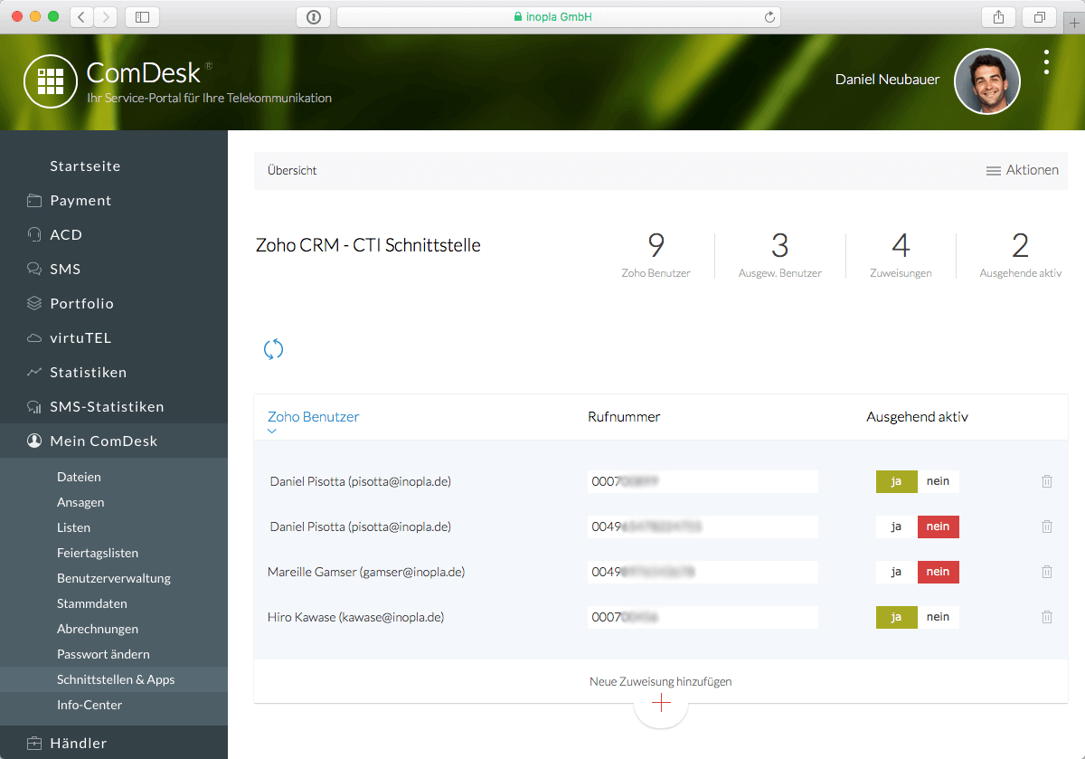Click the SMS speech bubble icon in the sidebar
Image resolution: width=1085 pixels, height=759 pixels.
34,270
